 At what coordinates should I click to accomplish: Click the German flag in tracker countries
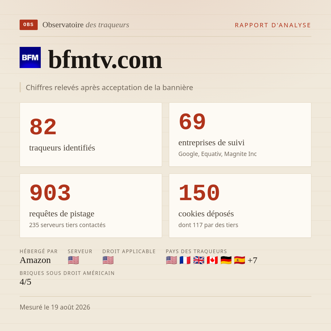pyautogui.click(x=226, y=260)
